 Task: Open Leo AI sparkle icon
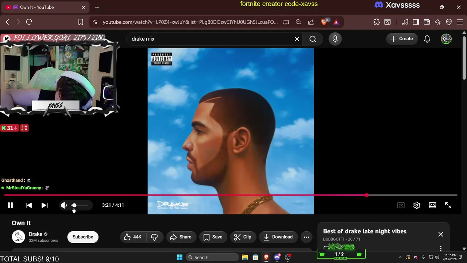click(x=438, y=22)
